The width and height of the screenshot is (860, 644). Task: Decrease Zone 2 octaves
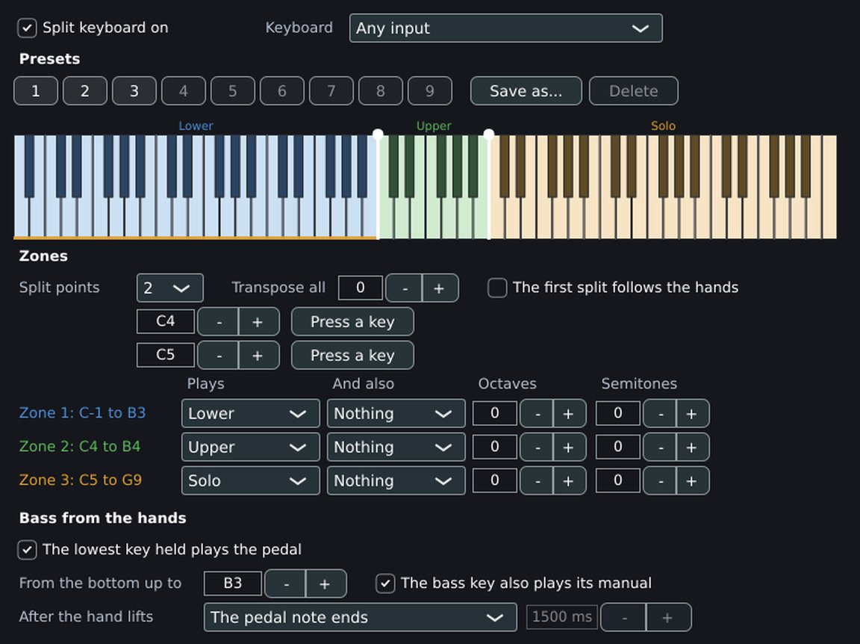pos(537,447)
